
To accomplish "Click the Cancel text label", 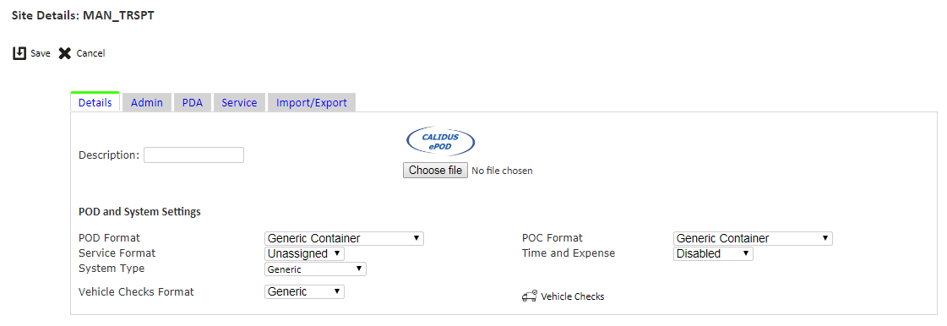I will click(90, 53).
